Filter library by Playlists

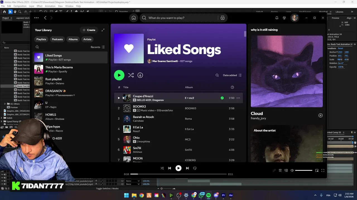[x=41, y=39]
